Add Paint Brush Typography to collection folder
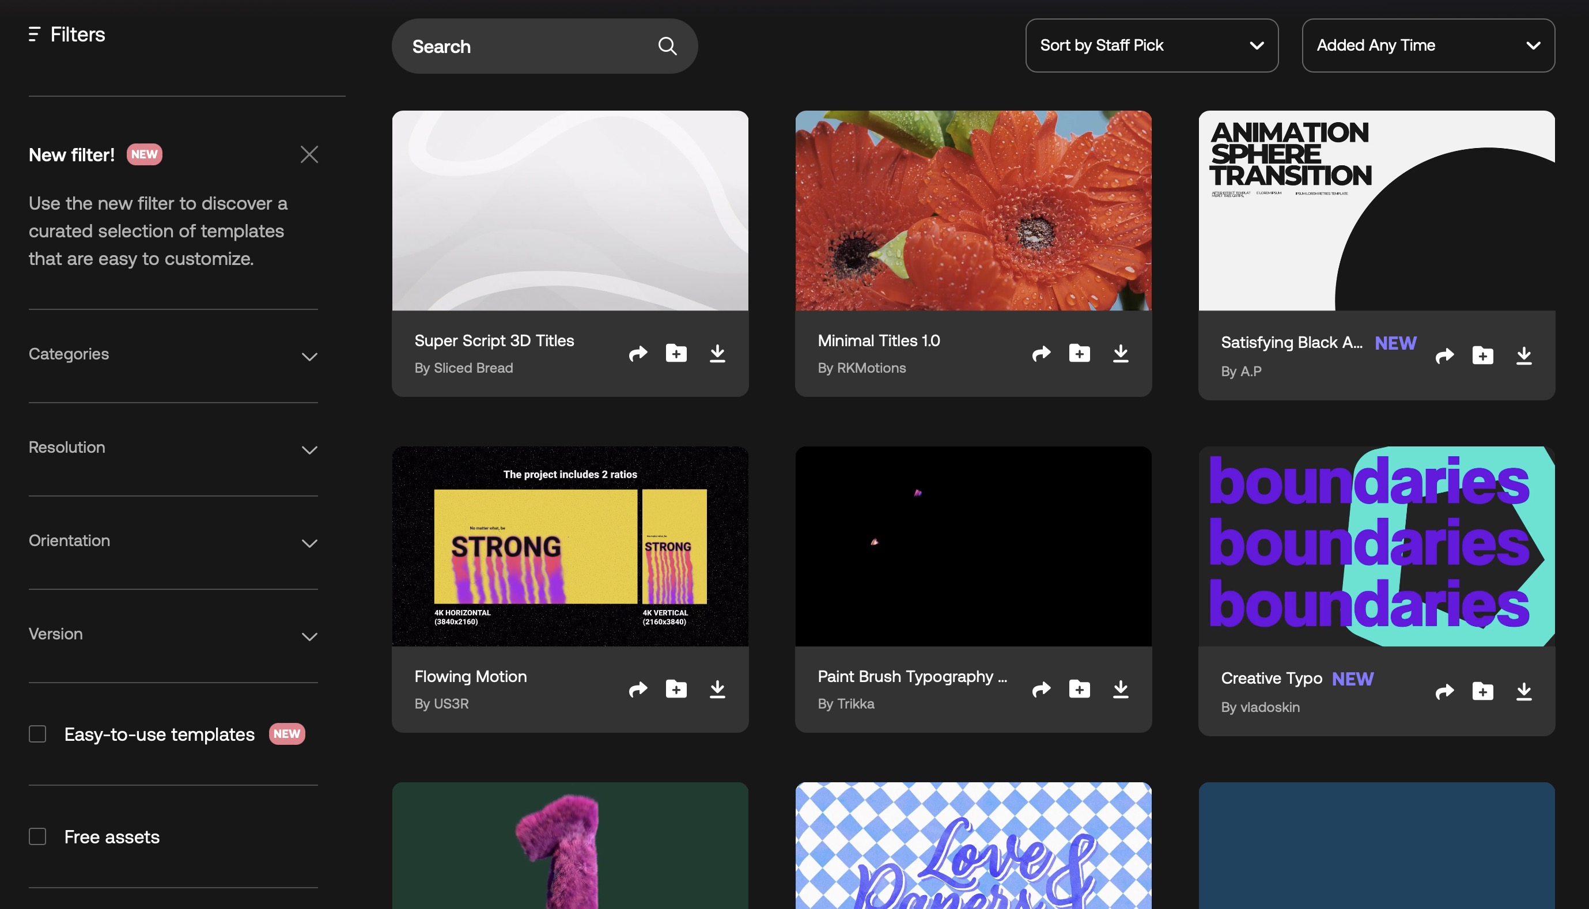This screenshot has height=909, width=1589. click(x=1079, y=690)
